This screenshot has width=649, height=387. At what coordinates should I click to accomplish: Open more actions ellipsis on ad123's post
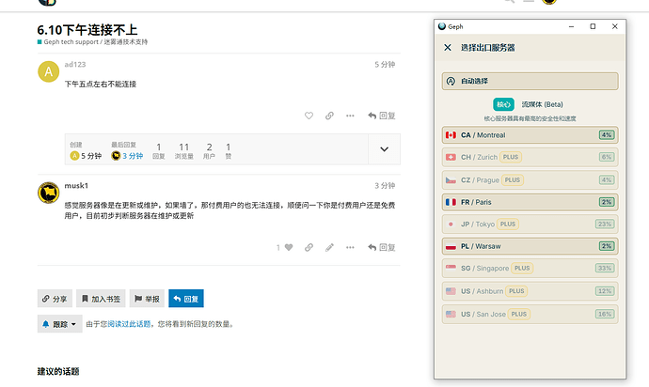[x=350, y=116]
